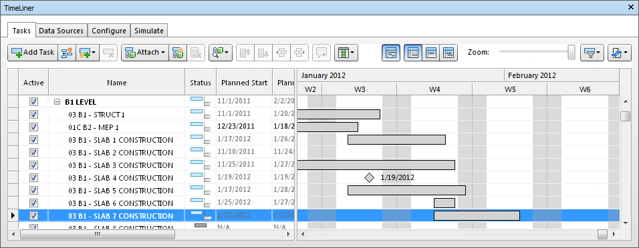Click status icon of SLAB 6 CONSTRUCTION row

pyautogui.click(x=200, y=202)
